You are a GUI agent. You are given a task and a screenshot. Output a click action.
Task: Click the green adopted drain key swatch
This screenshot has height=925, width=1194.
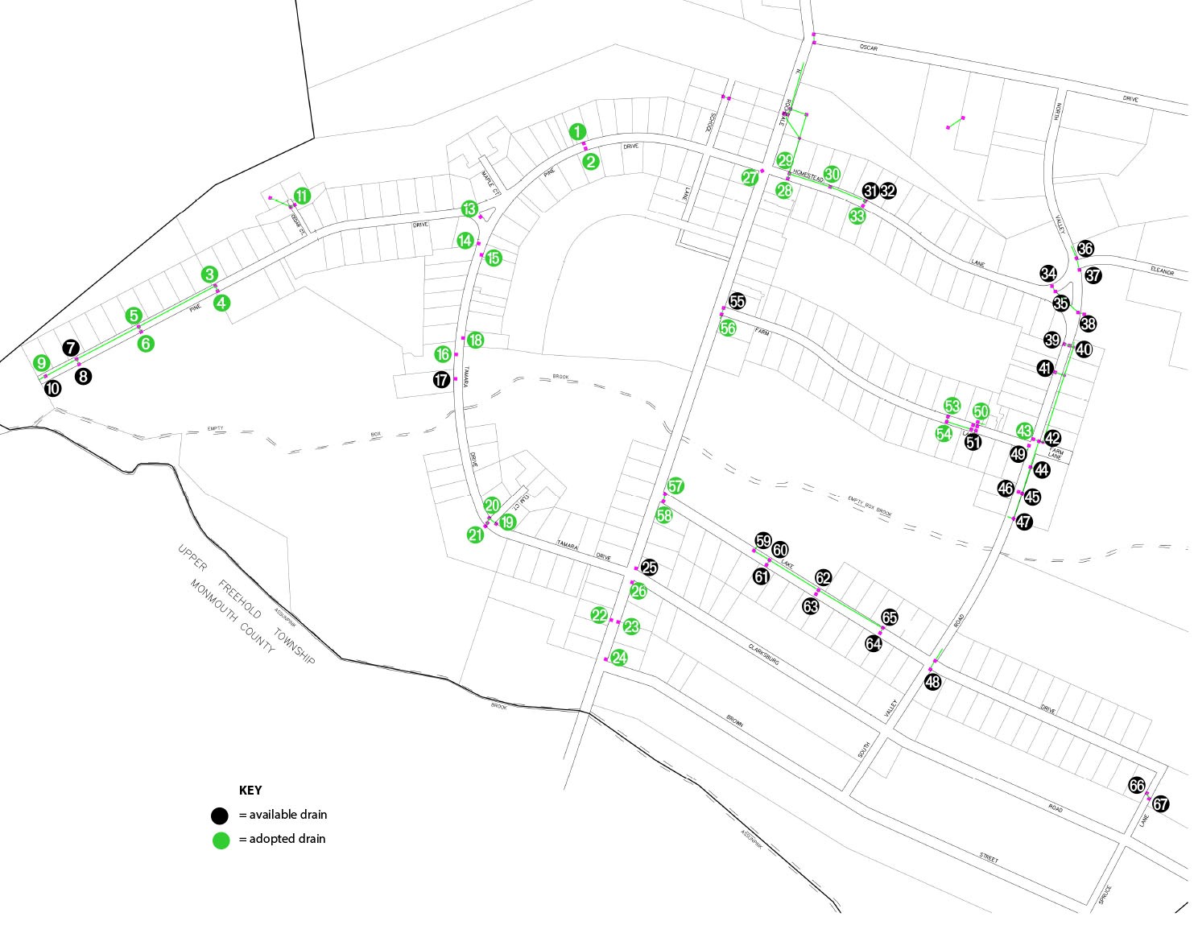[x=220, y=840]
